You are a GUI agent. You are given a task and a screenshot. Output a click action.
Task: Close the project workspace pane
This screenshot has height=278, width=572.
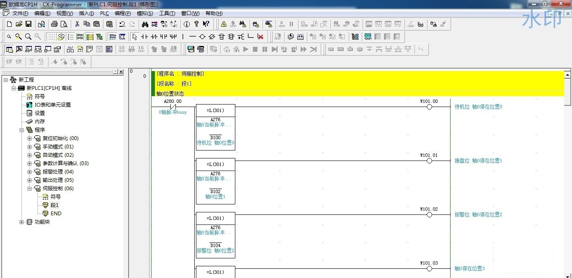pos(121,72)
